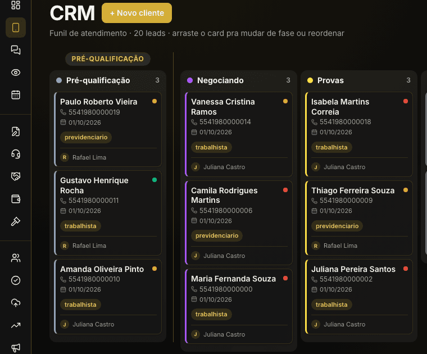This screenshot has height=354, width=427.
Task: Click green status dot on Gustavo Henrique Rocha
Action: pyautogui.click(x=155, y=180)
